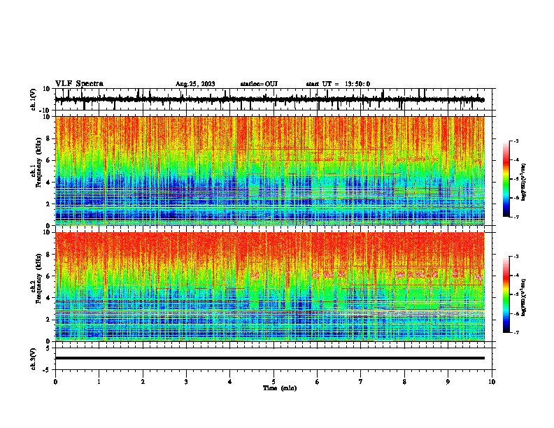Click the "4" kHz tick of ch.2 spectrogram
Viewport: 554px width, 428px height.
[x=48, y=298]
